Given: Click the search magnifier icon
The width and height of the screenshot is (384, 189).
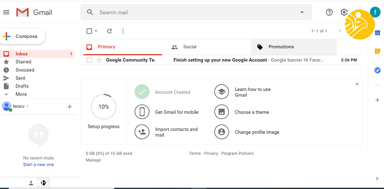Looking at the screenshot, I should point(90,12).
